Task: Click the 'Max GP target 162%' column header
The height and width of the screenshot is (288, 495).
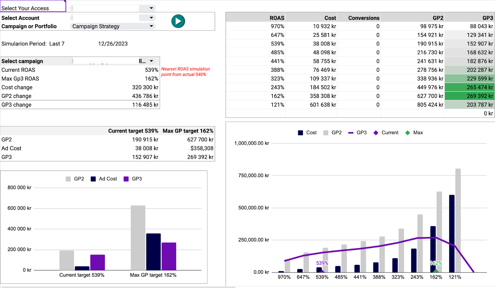Action: pyautogui.click(x=188, y=131)
